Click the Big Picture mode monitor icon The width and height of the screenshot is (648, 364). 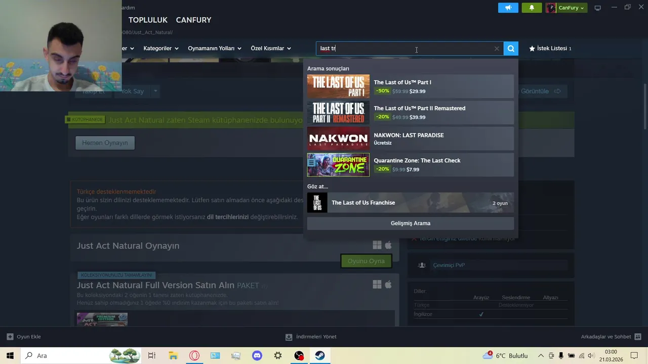(x=598, y=8)
